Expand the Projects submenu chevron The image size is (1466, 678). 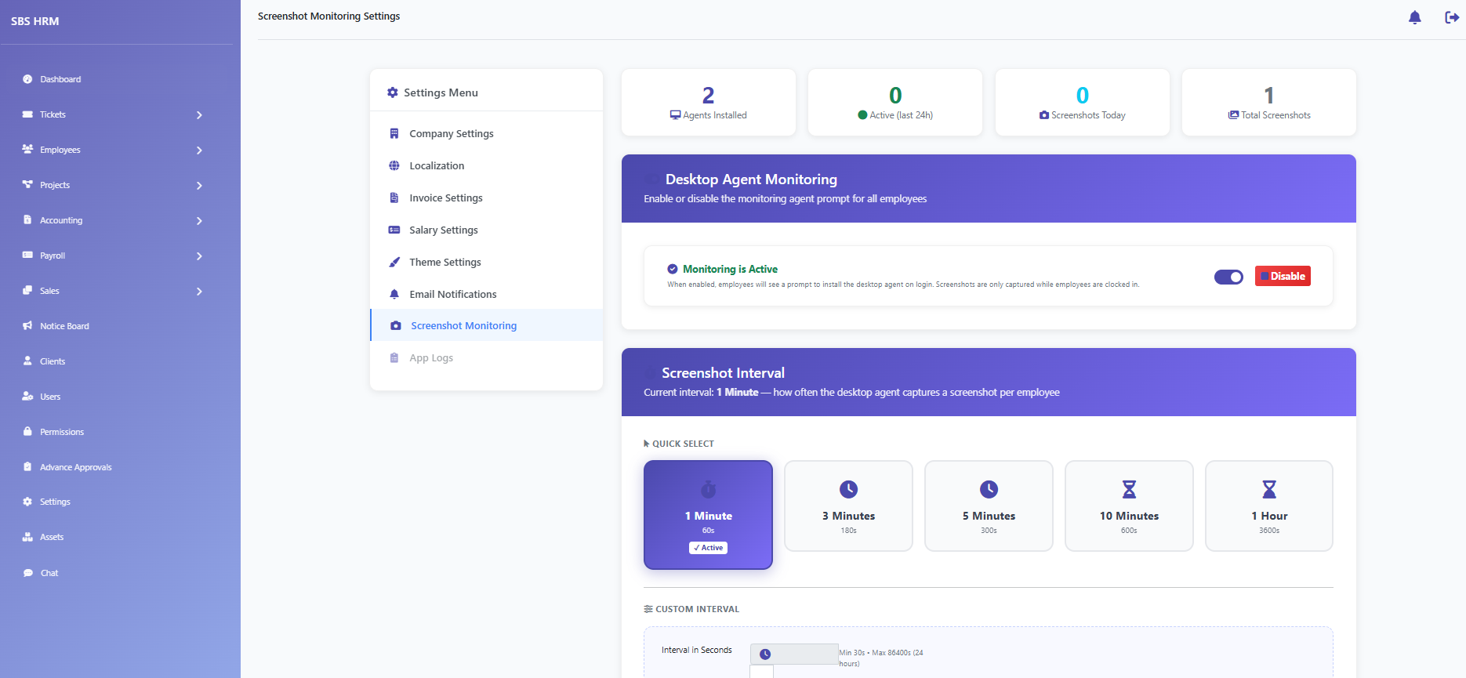(199, 186)
